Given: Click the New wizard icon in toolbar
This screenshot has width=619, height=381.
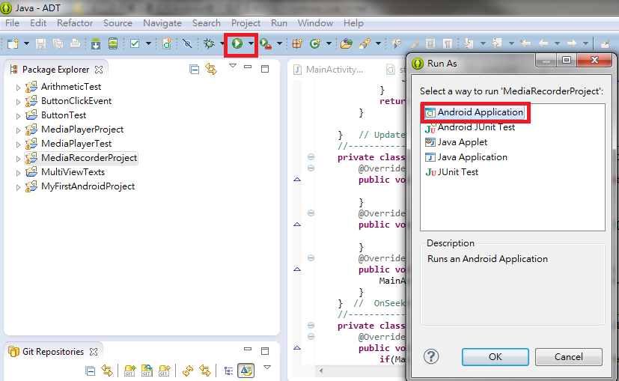Looking at the screenshot, I should [x=13, y=43].
